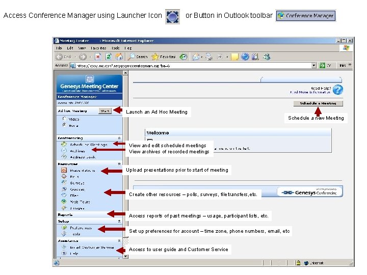Collapse the Setup section chevron
367x275 pixels.
coord(119,221)
